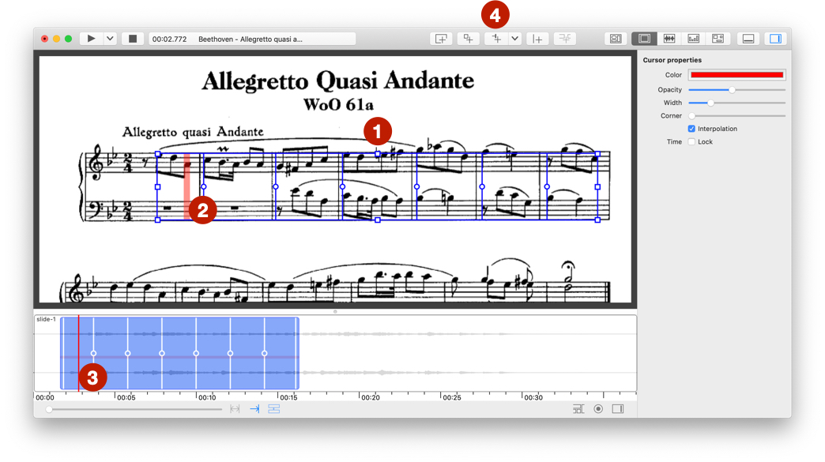The image size is (825, 462).
Task: Add a barline marker with the line plus icon
Action: [x=537, y=39]
